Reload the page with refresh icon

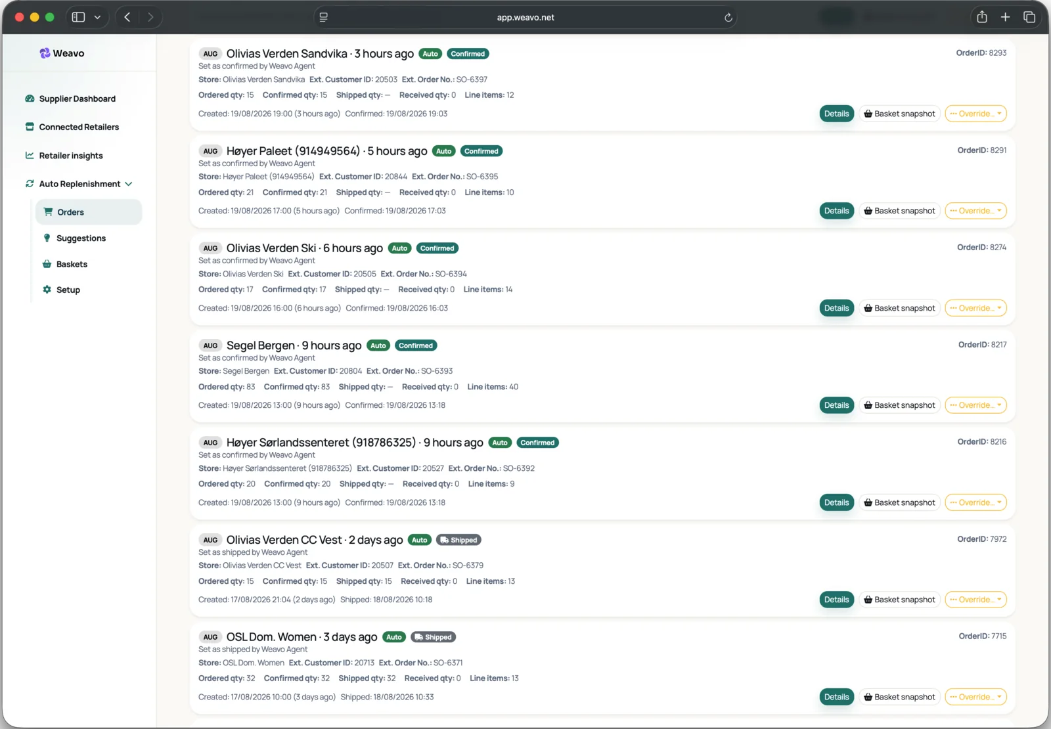(728, 18)
